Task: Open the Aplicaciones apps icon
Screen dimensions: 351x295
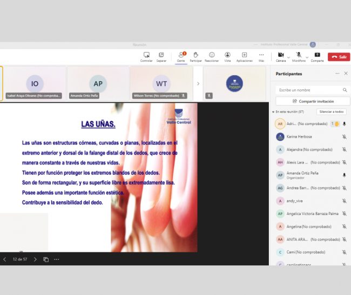Action: [x=244, y=55]
